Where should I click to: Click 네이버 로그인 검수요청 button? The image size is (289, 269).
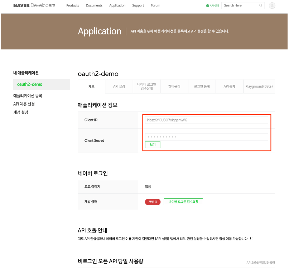[x=183, y=202]
